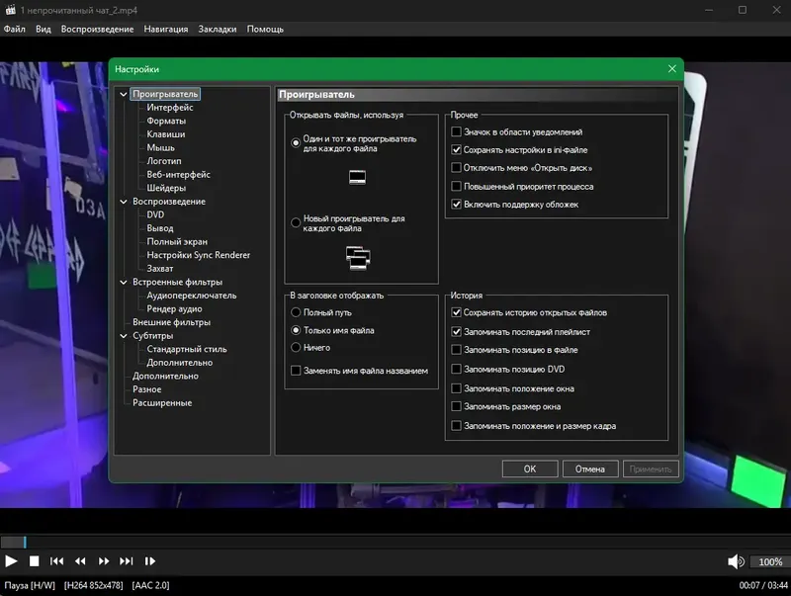
Task: Select Клавиши in settings tree
Action: (x=166, y=134)
